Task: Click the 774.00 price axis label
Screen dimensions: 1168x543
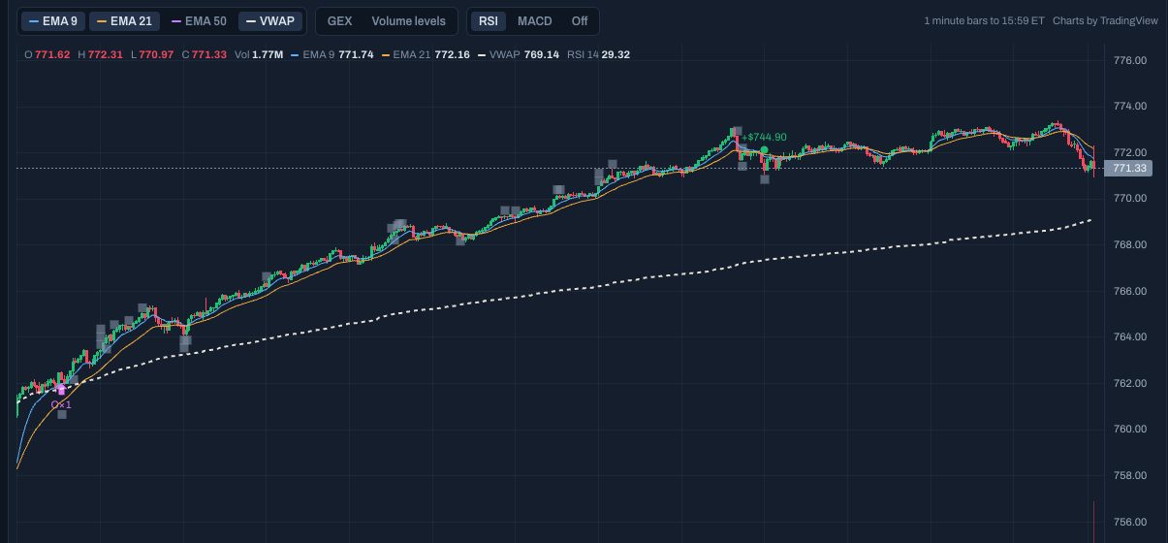Action: [1130, 106]
